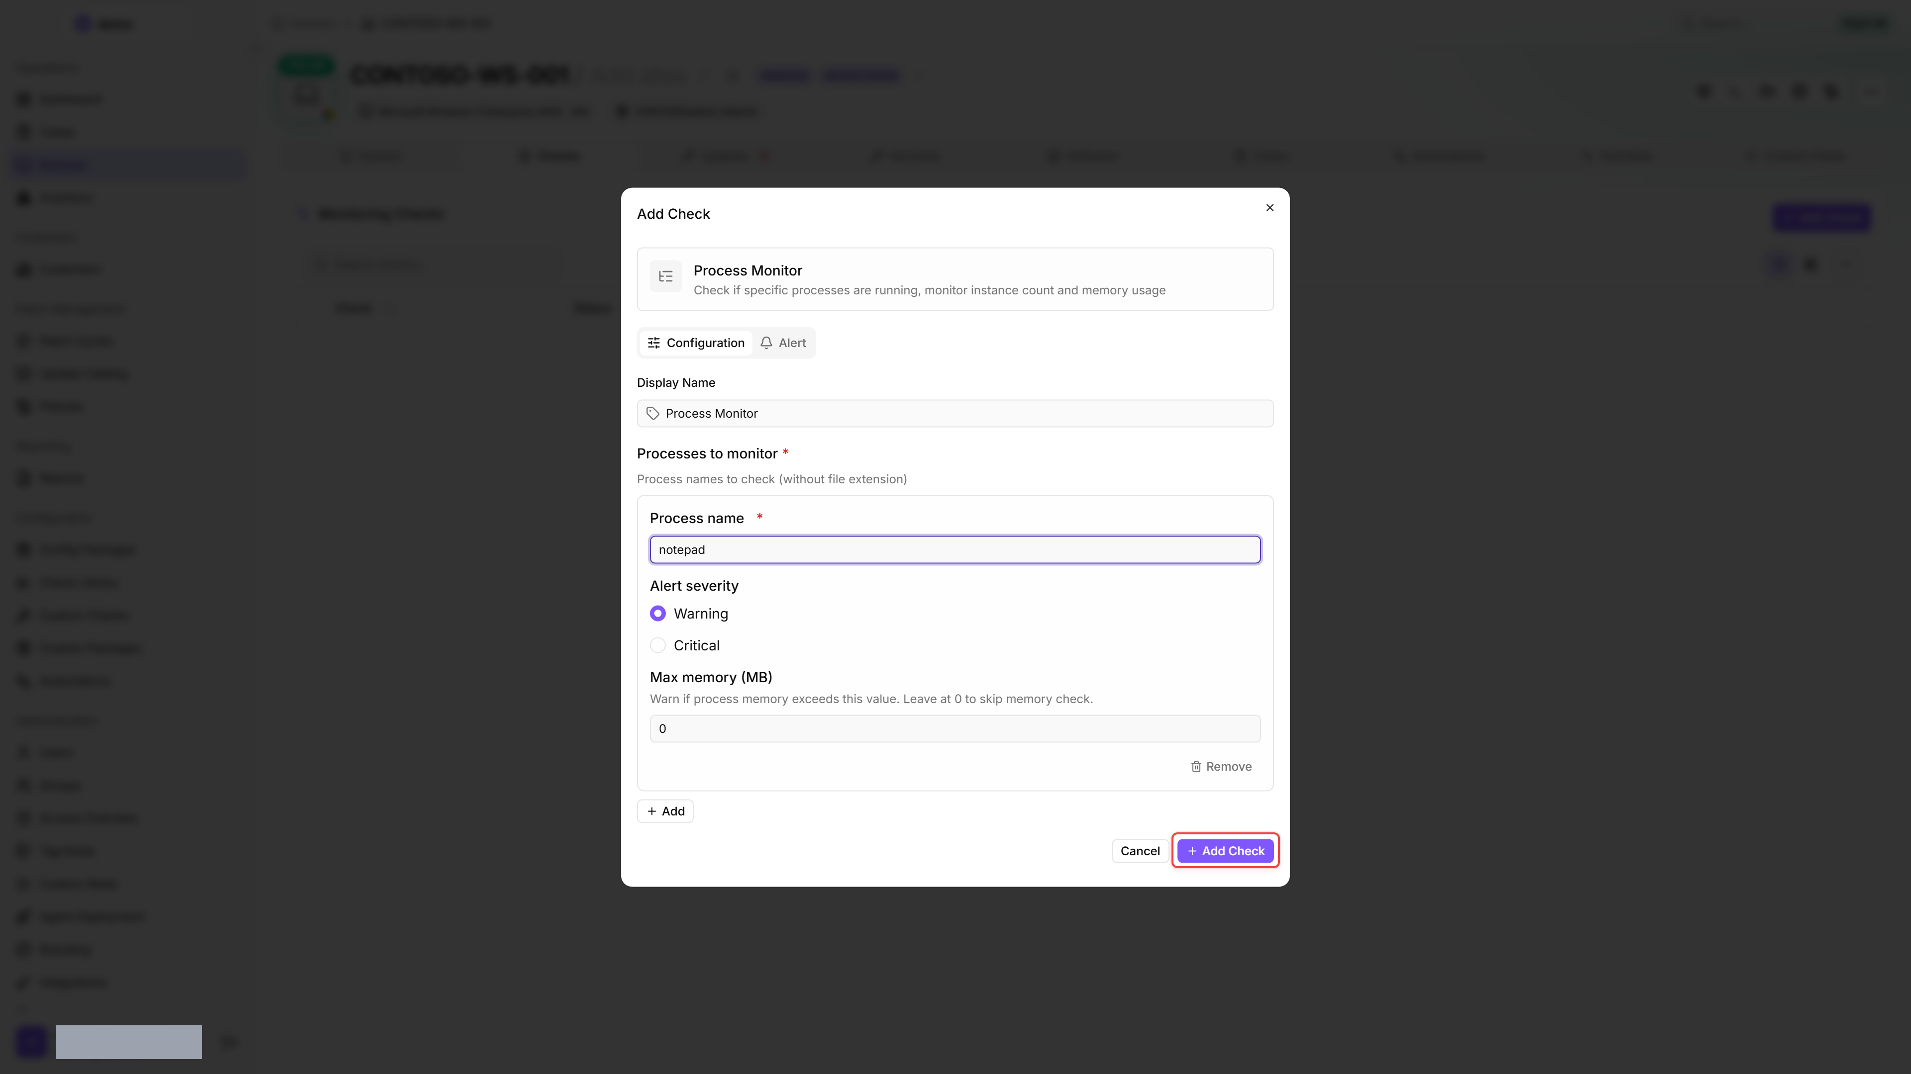Viewport: 1911px width, 1074px height.
Task: Click the Max memory (MB) input
Action: [955, 728]
